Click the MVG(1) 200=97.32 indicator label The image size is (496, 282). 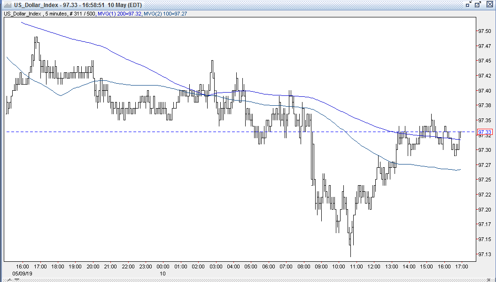[120, 14]
